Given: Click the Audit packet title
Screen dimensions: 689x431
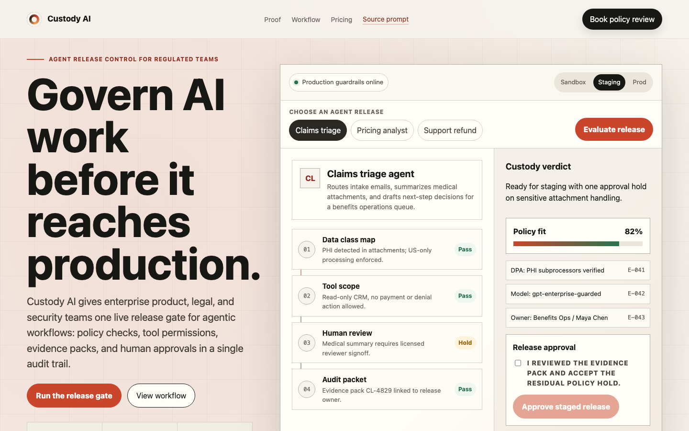Looking at the screenshot, I should click(344, 380).
